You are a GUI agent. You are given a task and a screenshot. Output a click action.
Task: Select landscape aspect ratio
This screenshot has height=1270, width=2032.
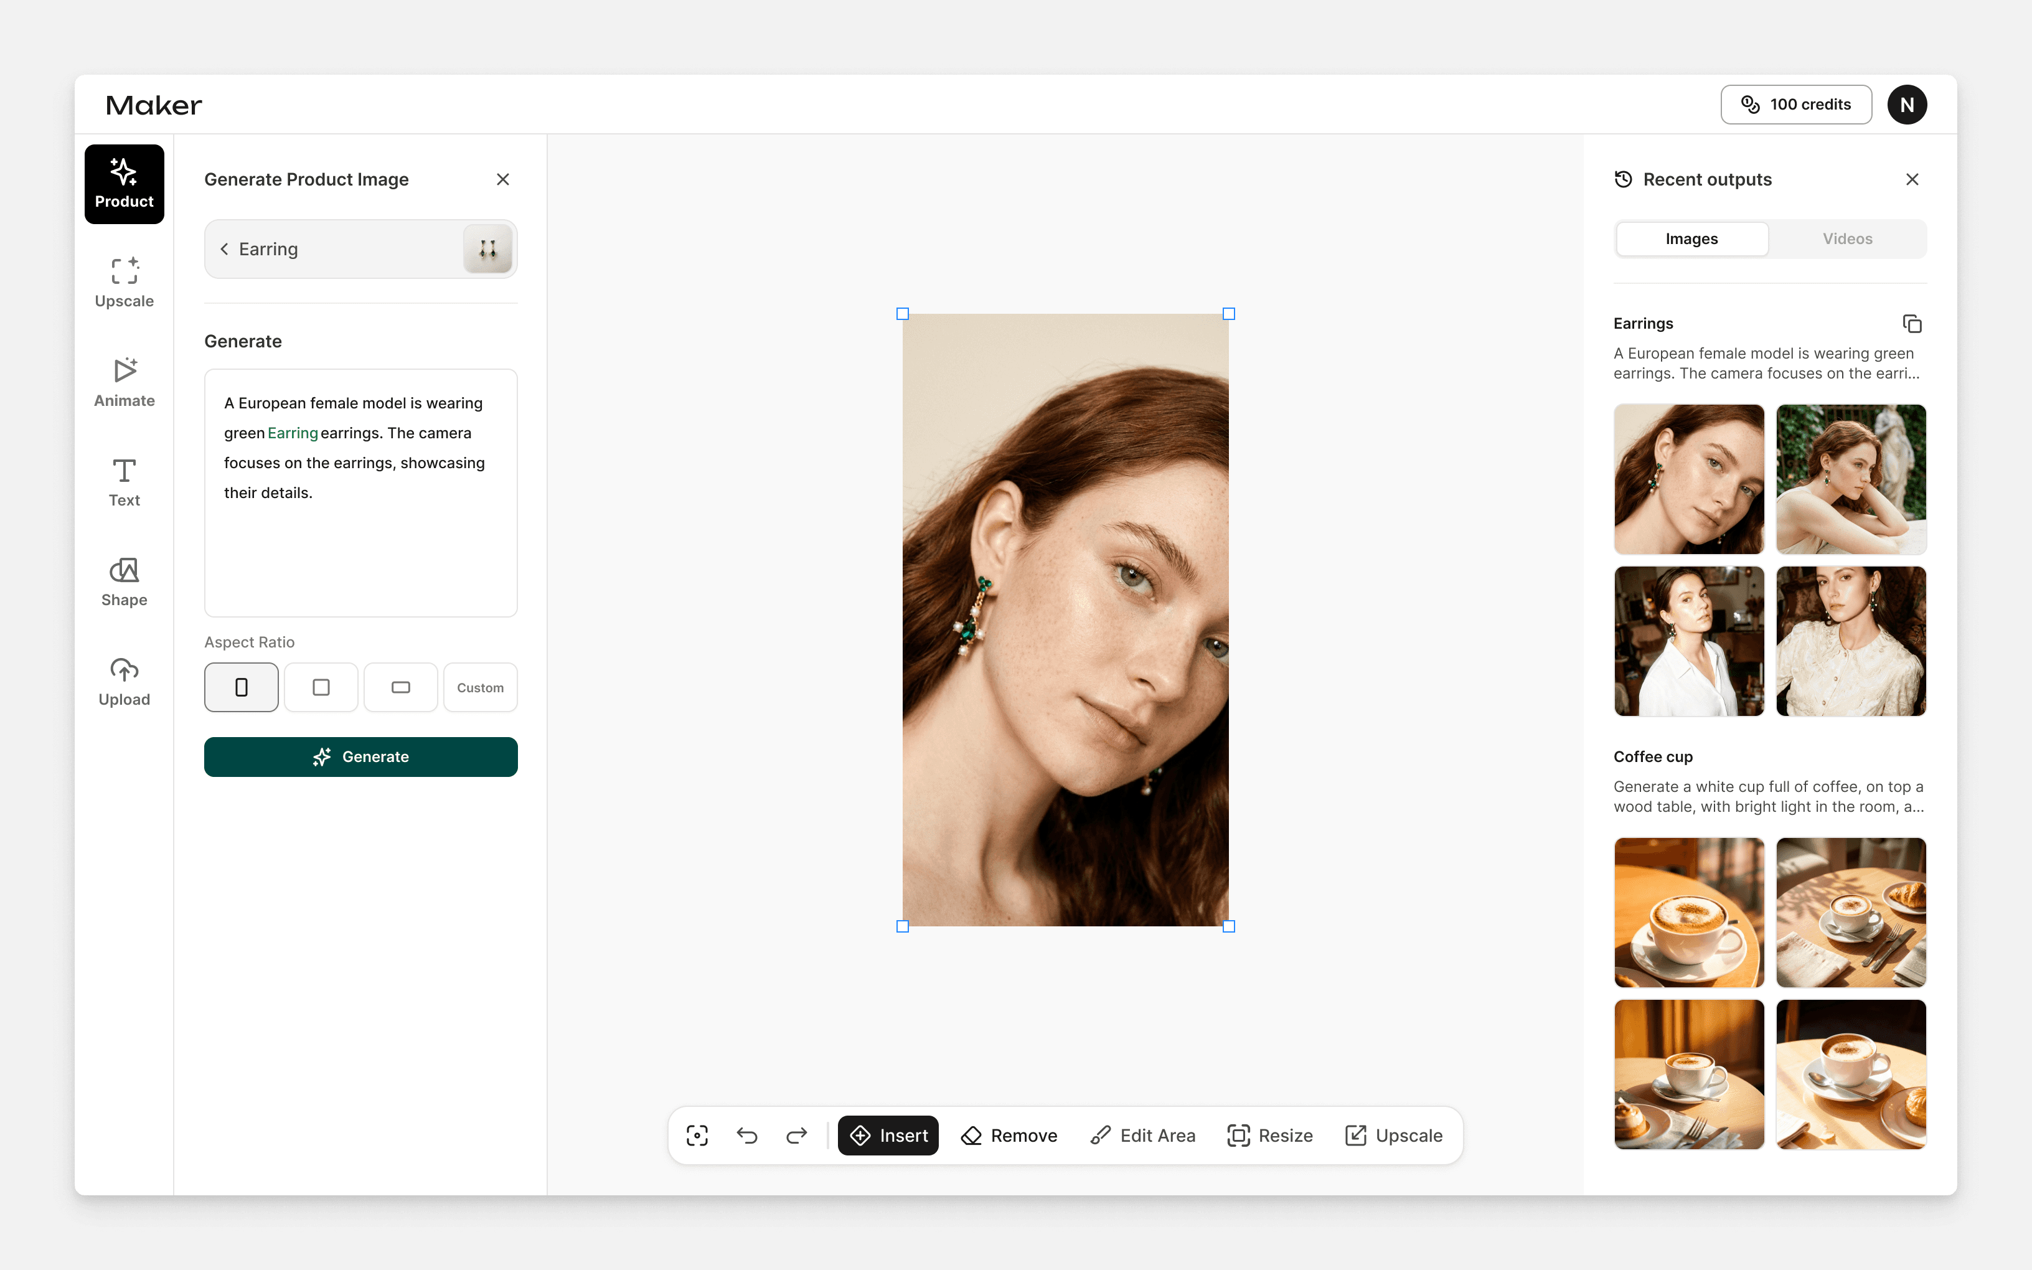[400, 687]
